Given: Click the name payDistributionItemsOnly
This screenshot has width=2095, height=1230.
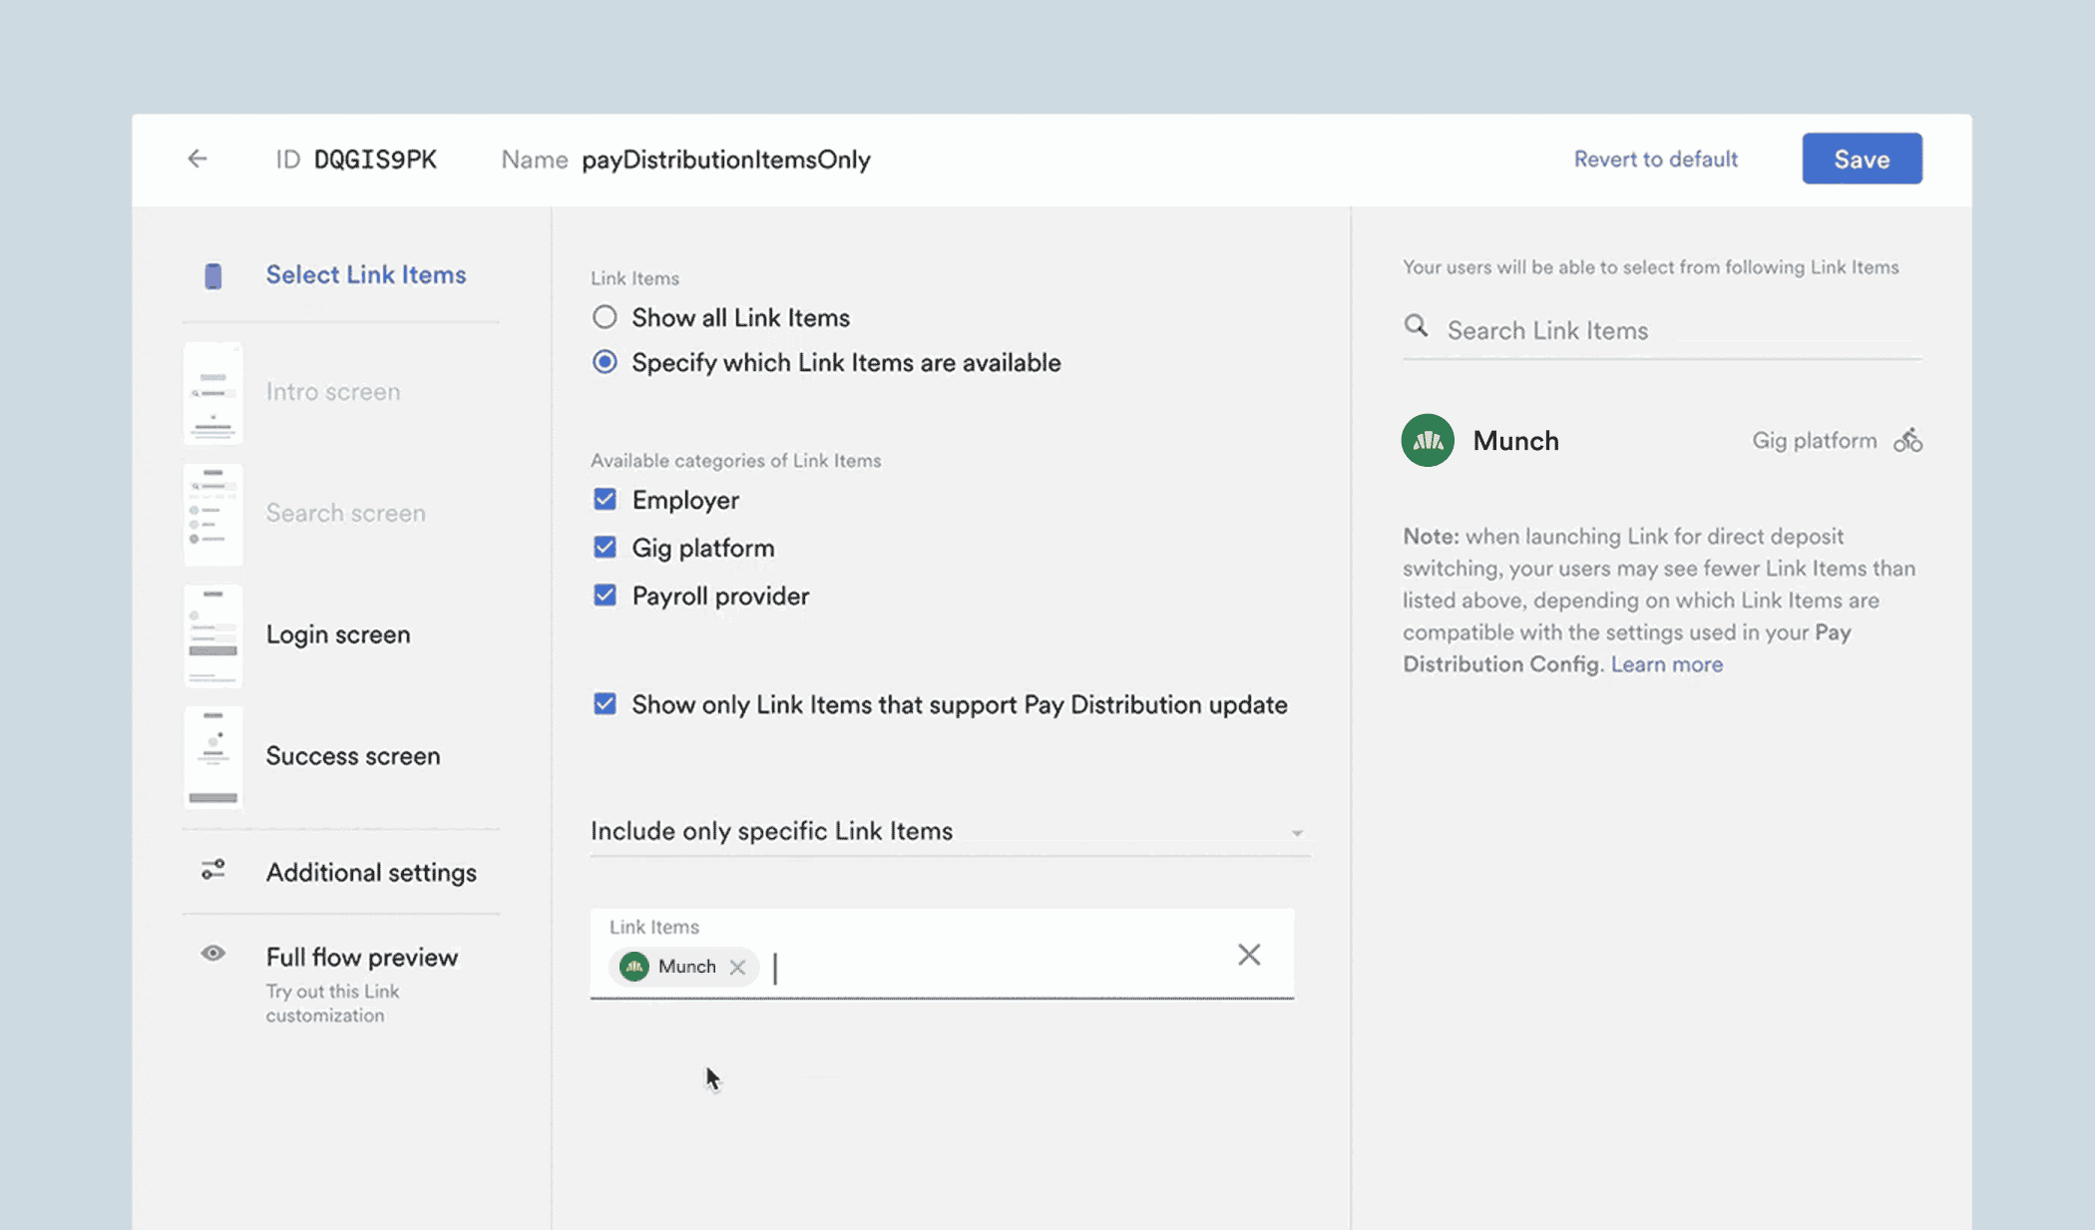Looking at the screenshot, I should point(726,160).
